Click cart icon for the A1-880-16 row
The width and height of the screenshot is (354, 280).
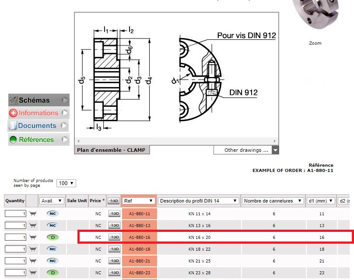click(x=32, y=237)
